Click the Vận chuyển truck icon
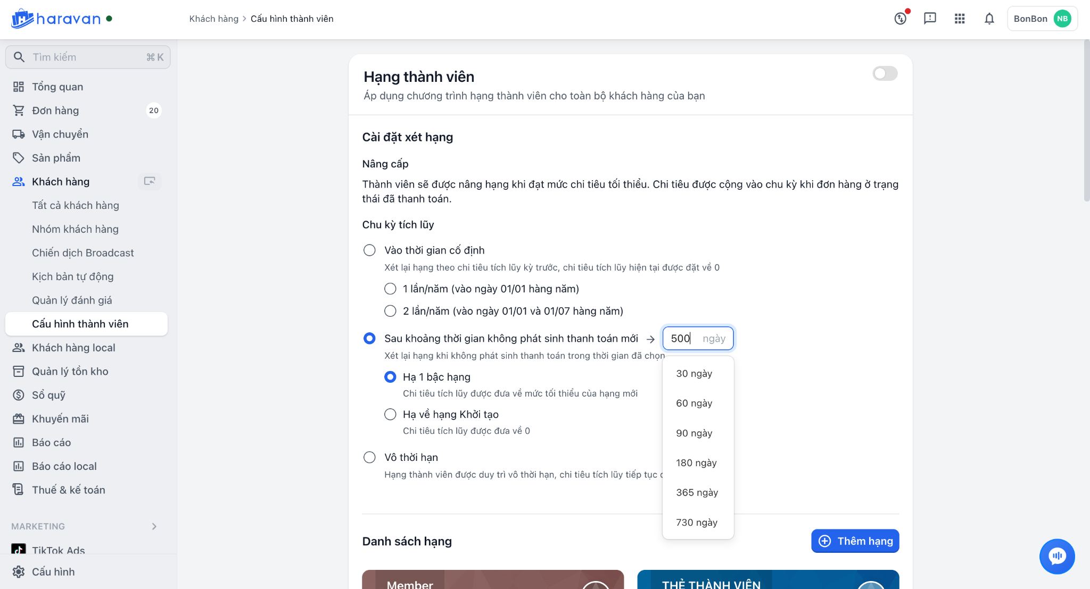The height and width of the screenshot is (589, 1090). pyautogui.click(x=19, y=134)
